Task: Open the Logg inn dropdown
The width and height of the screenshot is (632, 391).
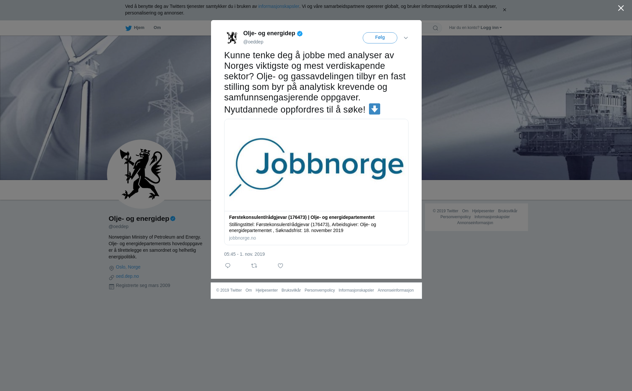Action: [491, 28]
